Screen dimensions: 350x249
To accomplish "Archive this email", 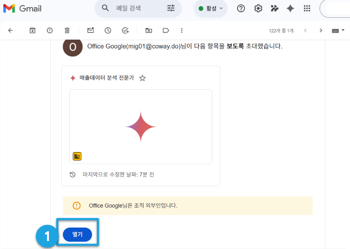I will 33,30.
